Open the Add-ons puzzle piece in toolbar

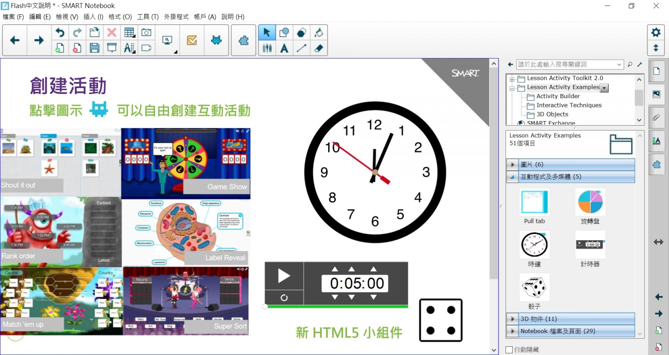tap(243, 40)
